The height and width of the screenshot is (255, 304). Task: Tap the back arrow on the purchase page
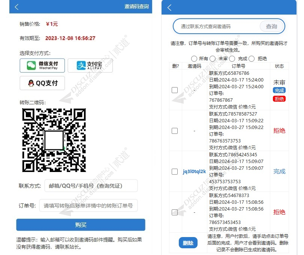(16, 6)
